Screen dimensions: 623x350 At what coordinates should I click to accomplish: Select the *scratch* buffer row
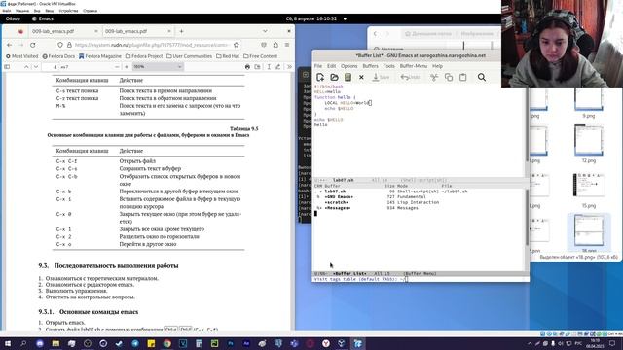[x=377, y=202]
